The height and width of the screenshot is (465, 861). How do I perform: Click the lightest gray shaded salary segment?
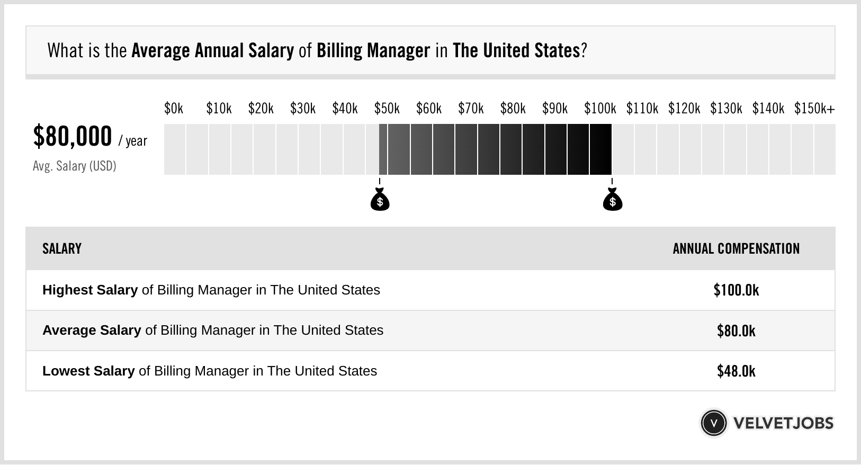[383, 149]
